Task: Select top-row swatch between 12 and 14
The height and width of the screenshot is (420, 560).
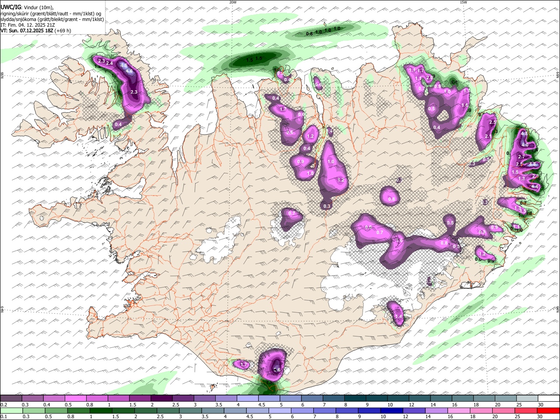Action: point(420,399)
